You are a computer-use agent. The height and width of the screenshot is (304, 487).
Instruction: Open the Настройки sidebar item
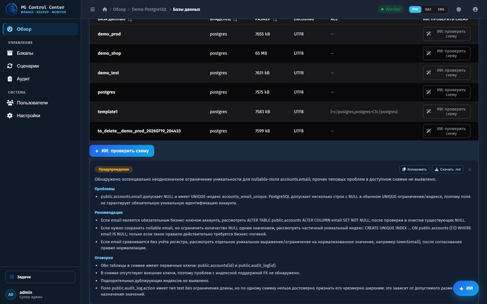coord(40,115)
